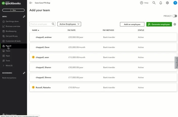
Task: Open employee Russell, Natasha
Action: pos(43,87)
